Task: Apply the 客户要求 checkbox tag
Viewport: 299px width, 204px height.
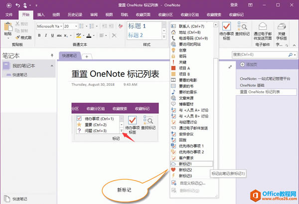Action: pos(191,158)
